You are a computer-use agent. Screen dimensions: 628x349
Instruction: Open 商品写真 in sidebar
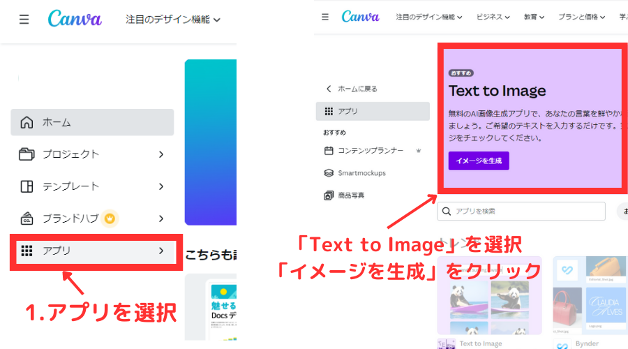(351, 195)
